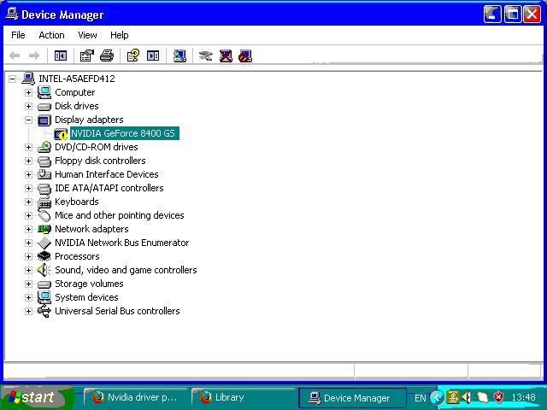This screenshot has width=547, height=410.
Task: Select the NVIDIA GeForce 8400 GS warning icon
Action: 61,134
